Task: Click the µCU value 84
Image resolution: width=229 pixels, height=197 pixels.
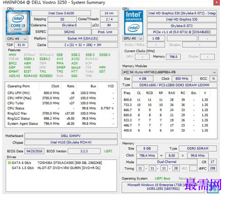Action: pos(109,25)
